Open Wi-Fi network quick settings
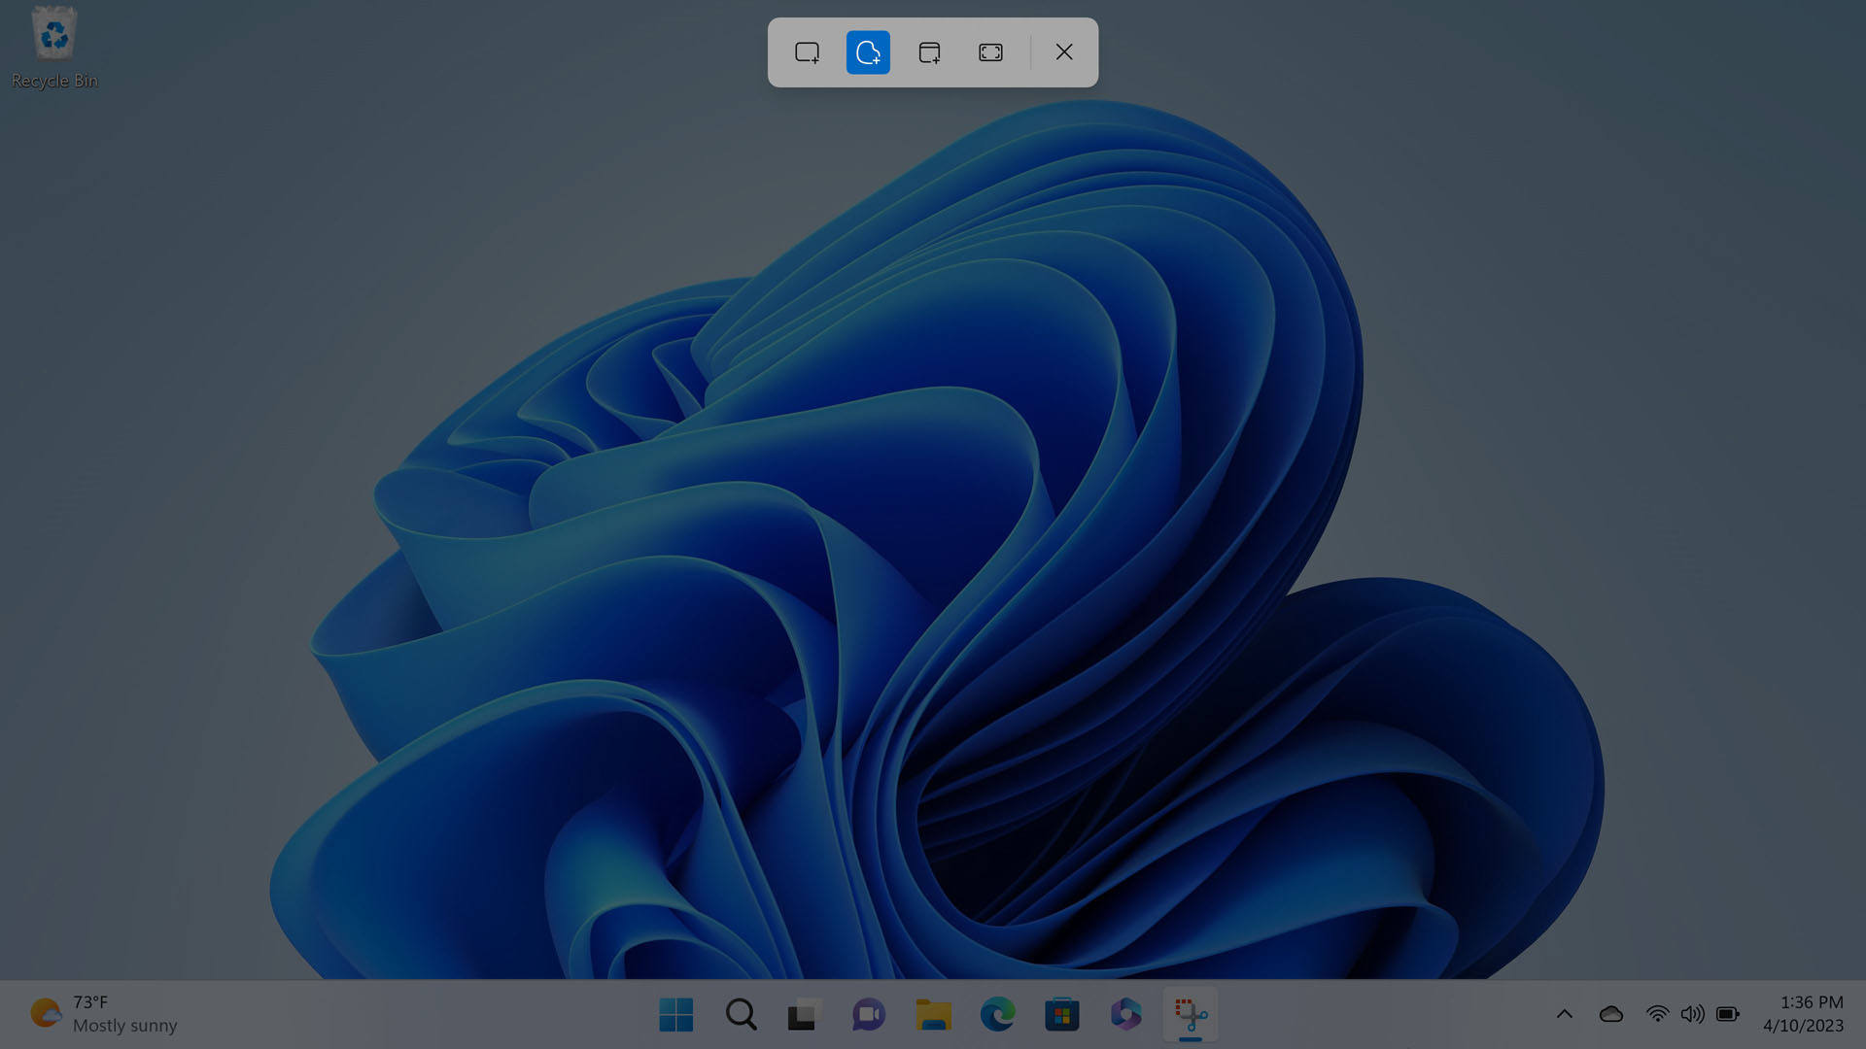 click(1657, 1014)
